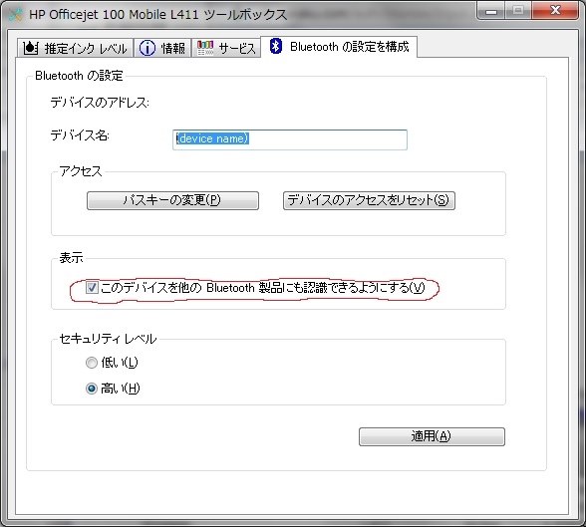Click the color bars icon on サービス tab

205,48
